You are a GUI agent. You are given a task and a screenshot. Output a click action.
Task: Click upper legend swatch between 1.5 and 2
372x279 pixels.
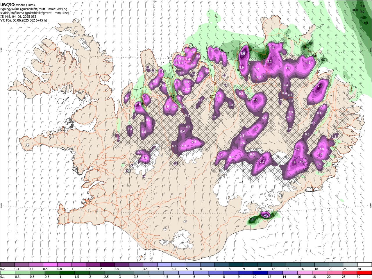tap(93, 265)
